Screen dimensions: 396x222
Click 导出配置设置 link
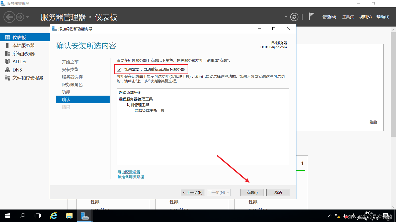129,172
